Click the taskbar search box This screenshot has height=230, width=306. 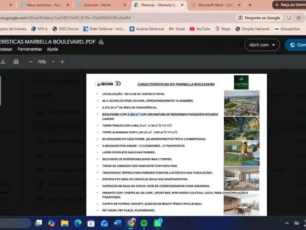15,223
